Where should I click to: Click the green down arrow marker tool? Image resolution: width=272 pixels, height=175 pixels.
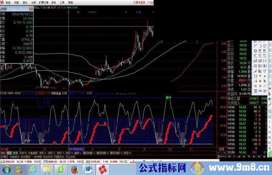[265, 76]
